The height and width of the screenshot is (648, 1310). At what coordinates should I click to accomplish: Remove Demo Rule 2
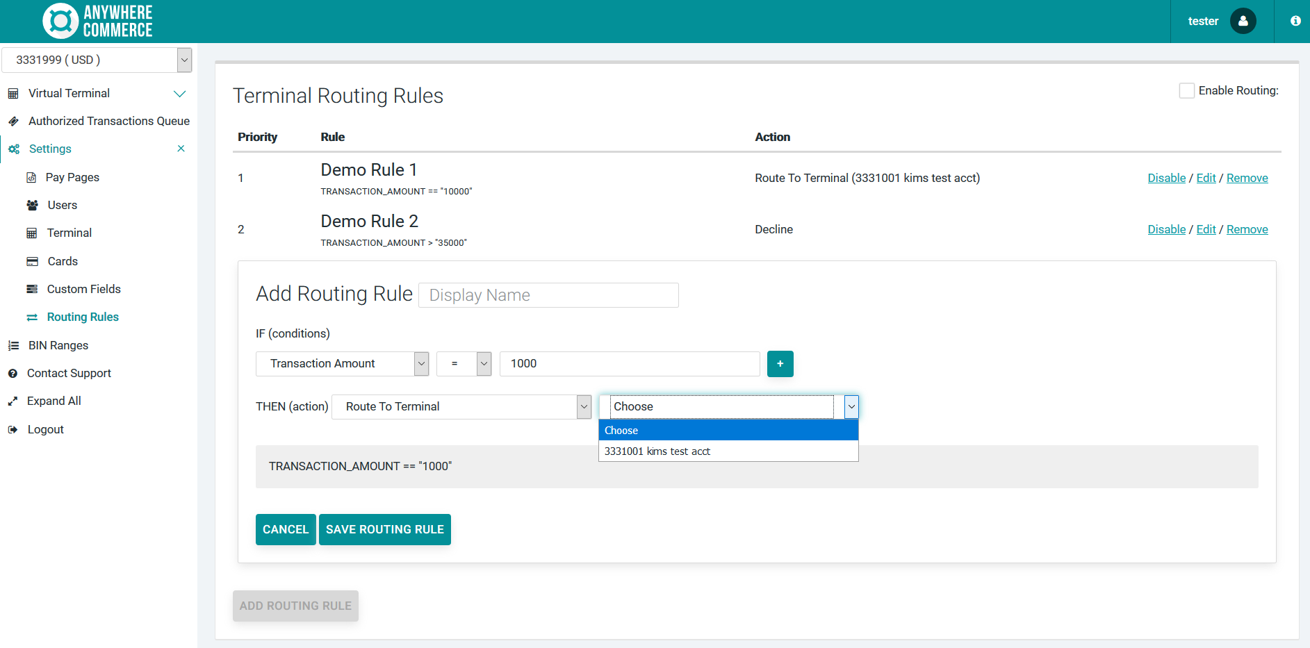(x=1247, y=230)
